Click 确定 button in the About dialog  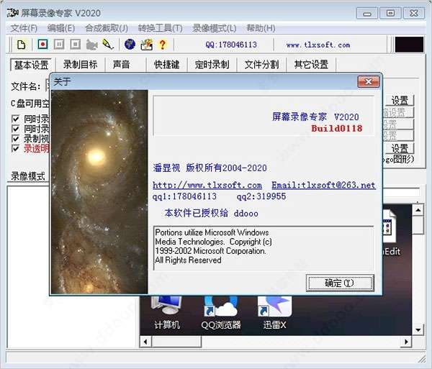click(x=339, y=283)
